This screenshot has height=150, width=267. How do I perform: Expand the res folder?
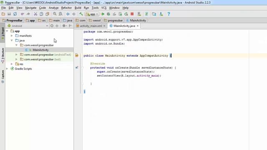(x=12, y=64)
